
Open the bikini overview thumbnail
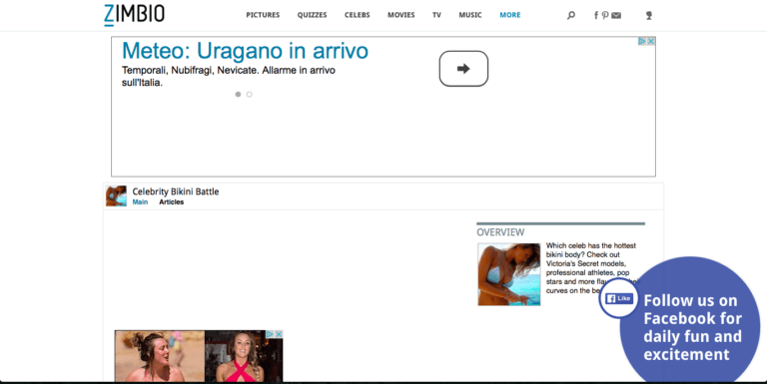509,274
